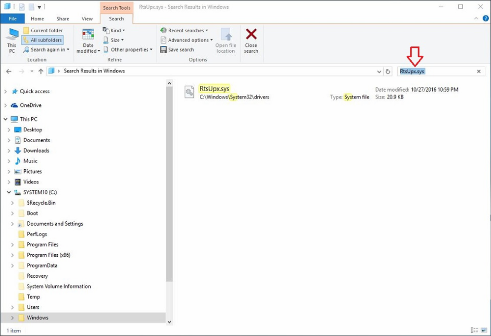Clear the search box with X
The width and height of the screenshot is (491, 336).
click(479, 71)
